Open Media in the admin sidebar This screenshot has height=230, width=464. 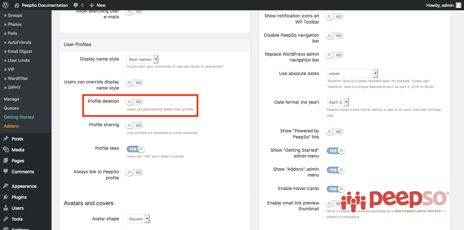(18, 150)
